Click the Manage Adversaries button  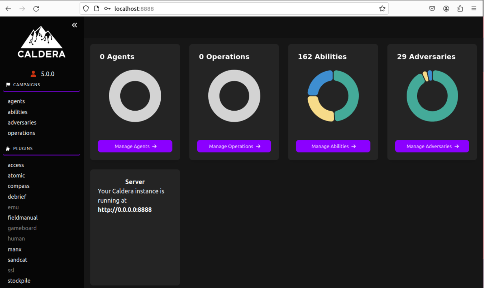coord(432,146)
